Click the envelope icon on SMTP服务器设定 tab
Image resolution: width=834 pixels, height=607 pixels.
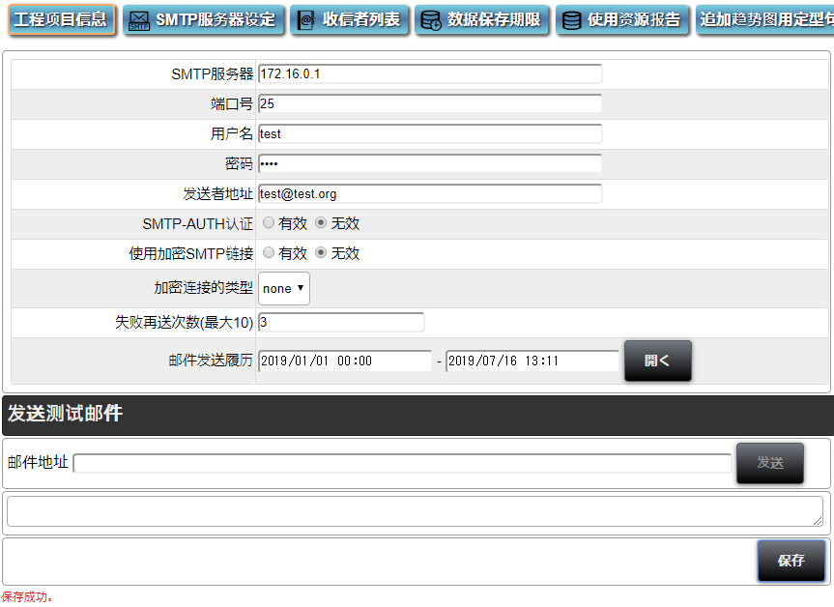139,20
